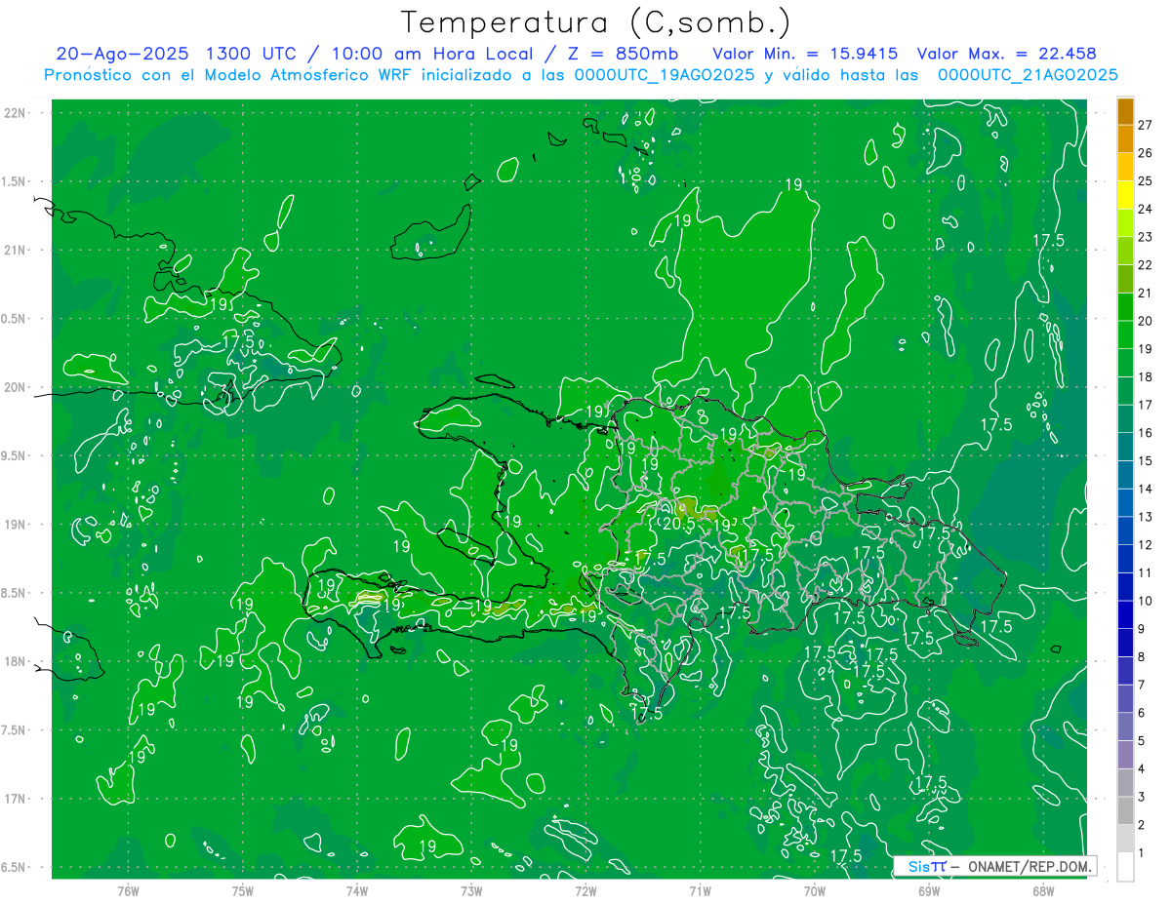This screenshot has width=1171, height=904.
Task: Click the '10' value on the color legend
Action: click(x=1146, y=601)
